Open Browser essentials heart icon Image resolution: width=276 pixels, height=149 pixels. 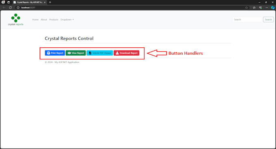point(261,8)
